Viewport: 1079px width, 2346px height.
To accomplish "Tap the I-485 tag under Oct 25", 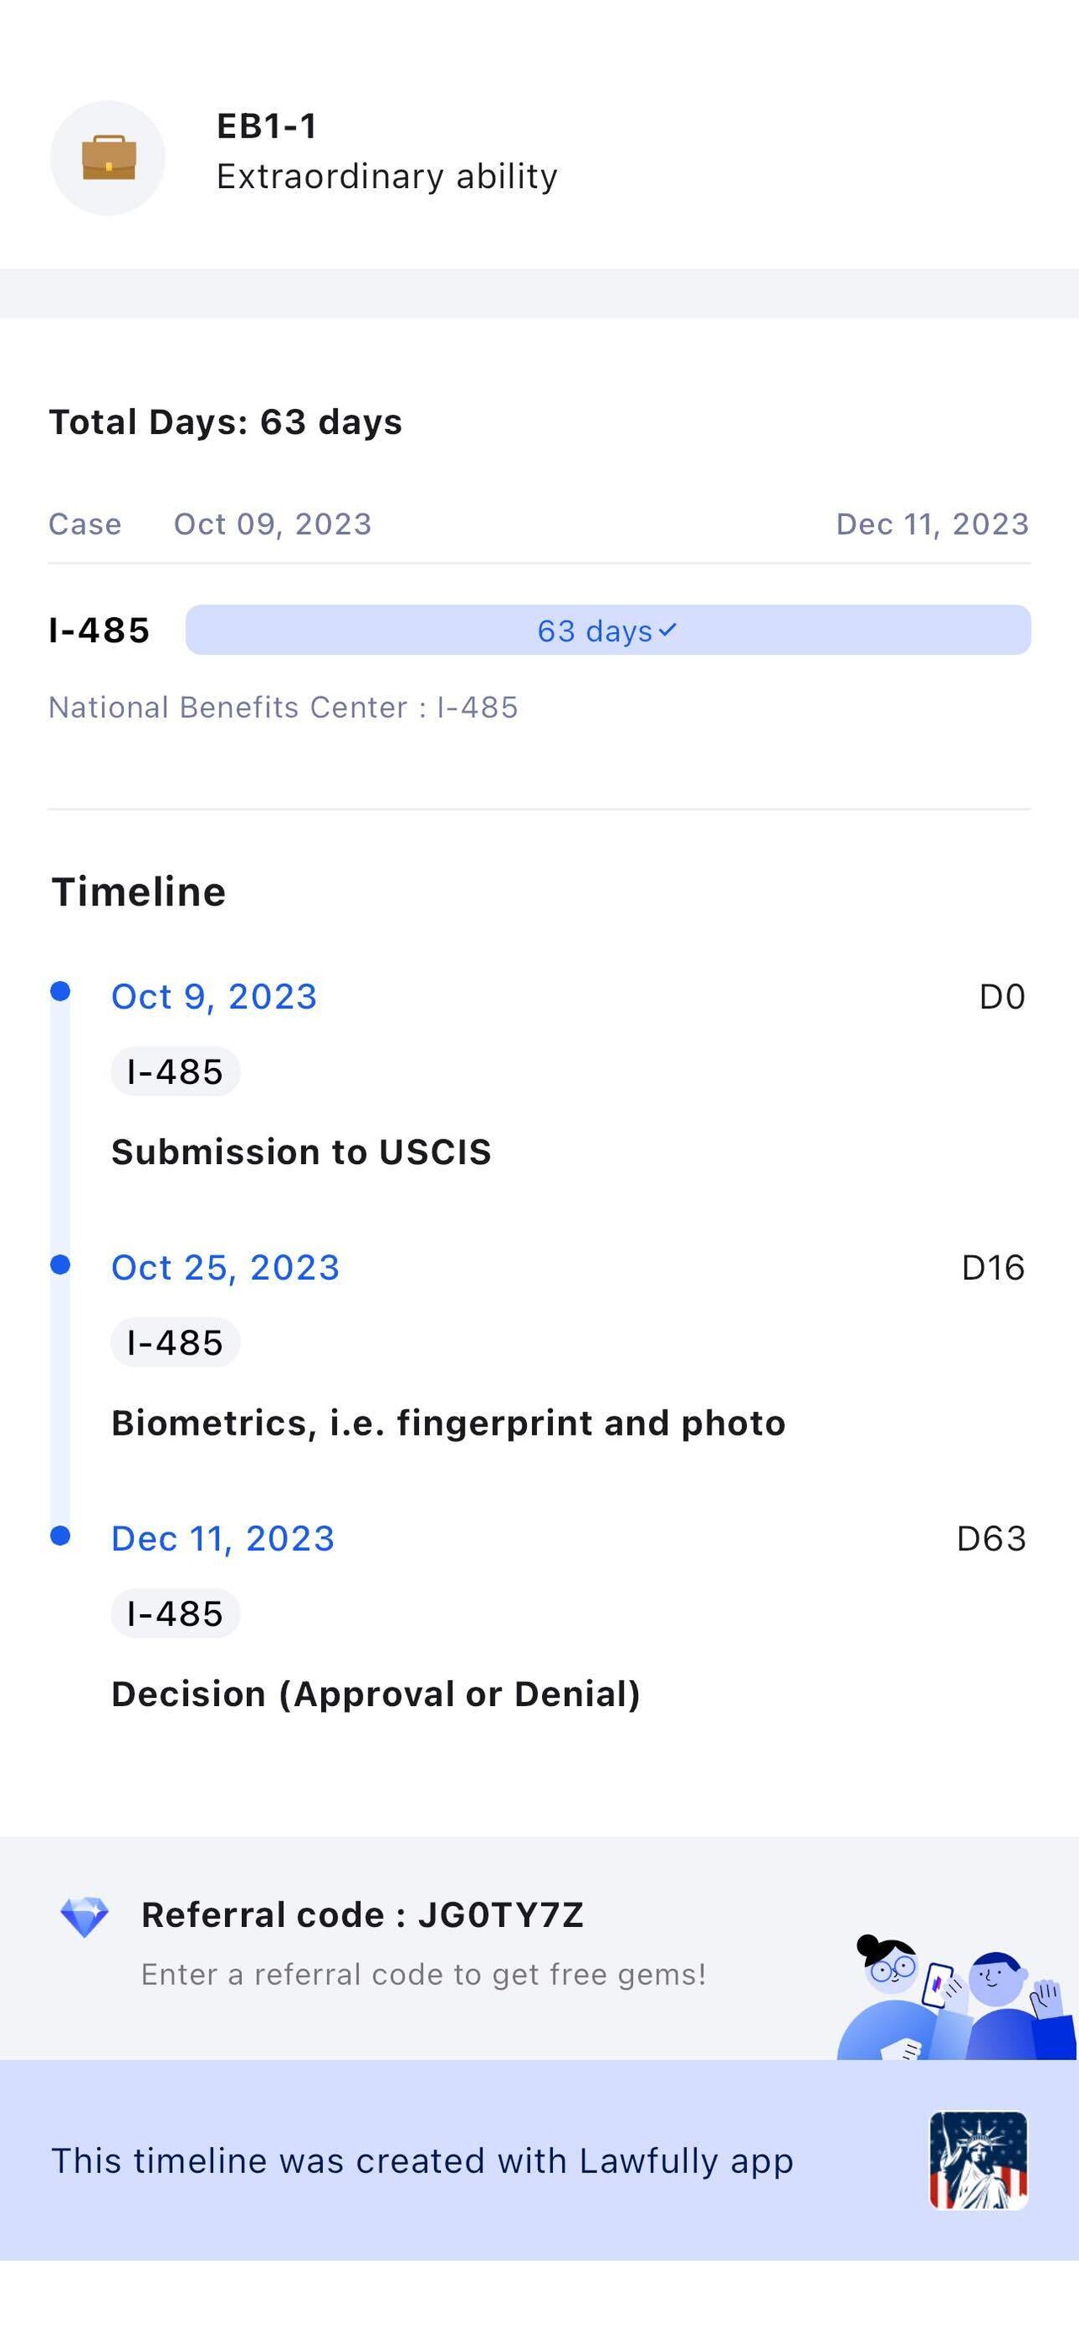I will click(x=174, y=1342).
